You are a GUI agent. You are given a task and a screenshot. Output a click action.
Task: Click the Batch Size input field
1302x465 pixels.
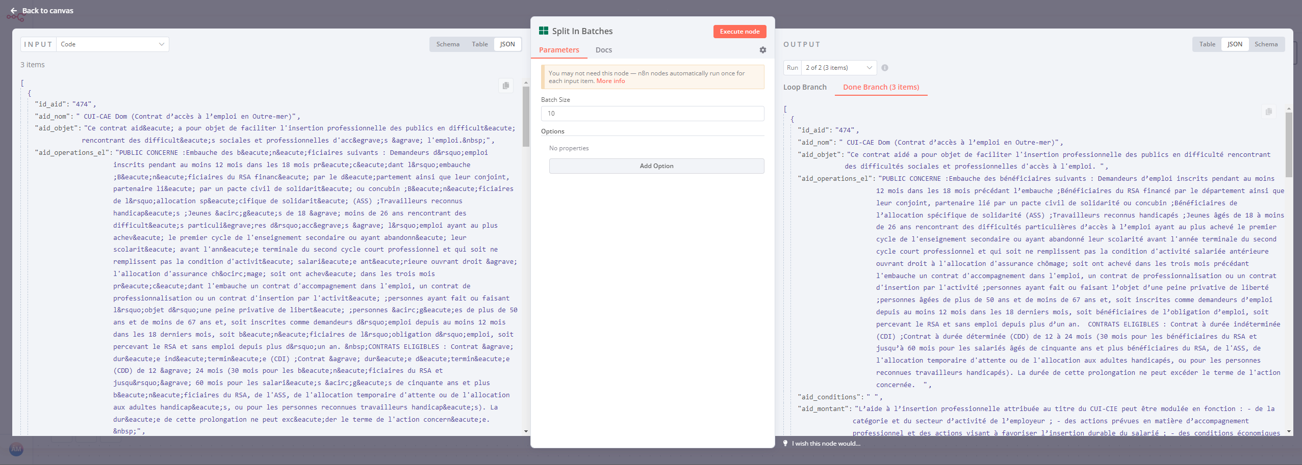(652, 114)
